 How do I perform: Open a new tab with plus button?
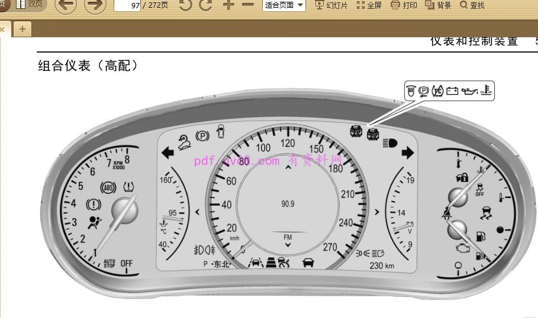coord(22,28)
